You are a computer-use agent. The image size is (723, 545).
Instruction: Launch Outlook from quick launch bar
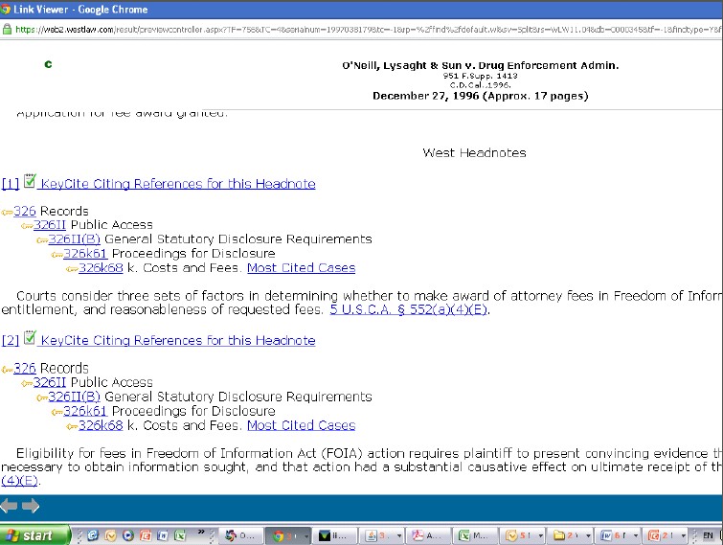(111, 535)
